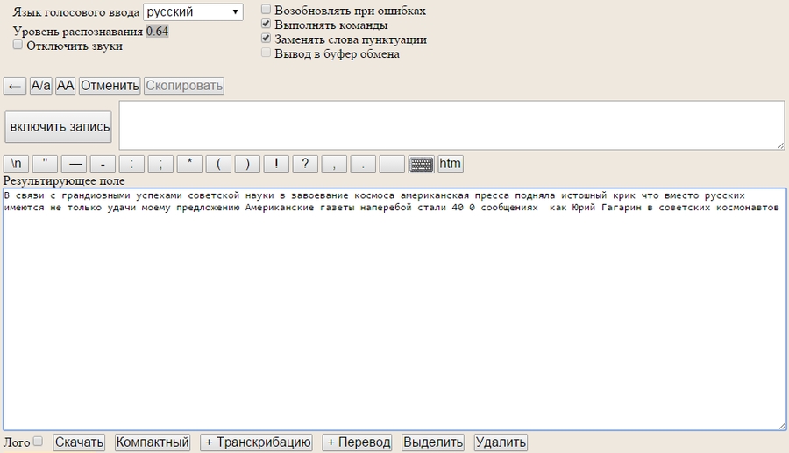Screen dimensions: 789x453
Task: Open the on-screen keyboard icon
Action: point(421,164)
